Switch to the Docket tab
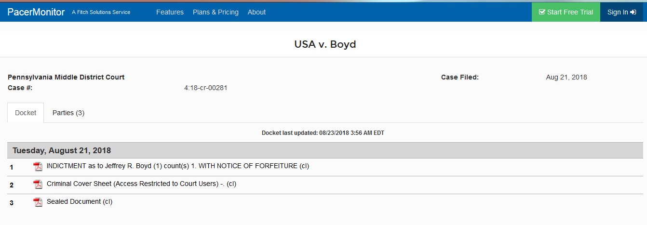The image size is (647, 225). (x=26, y=113)
